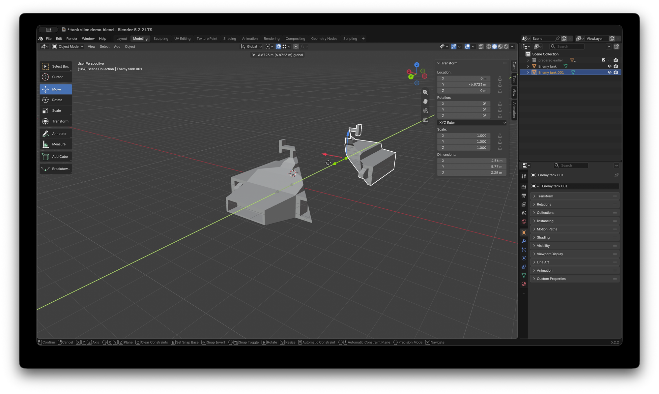
Task: Select the Transform tool
Action: point(56,121)
